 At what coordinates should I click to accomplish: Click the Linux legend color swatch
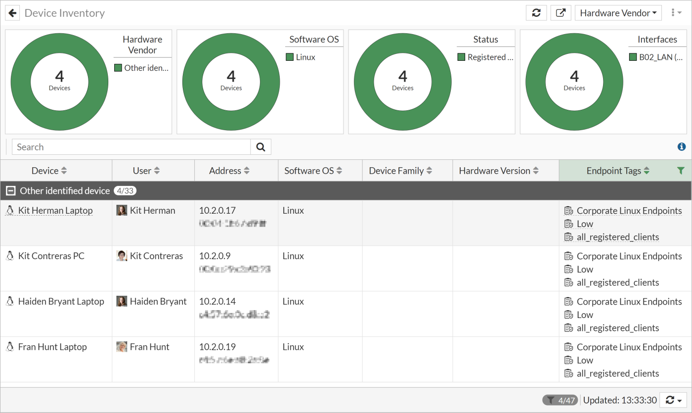click(x=290, y=57)
